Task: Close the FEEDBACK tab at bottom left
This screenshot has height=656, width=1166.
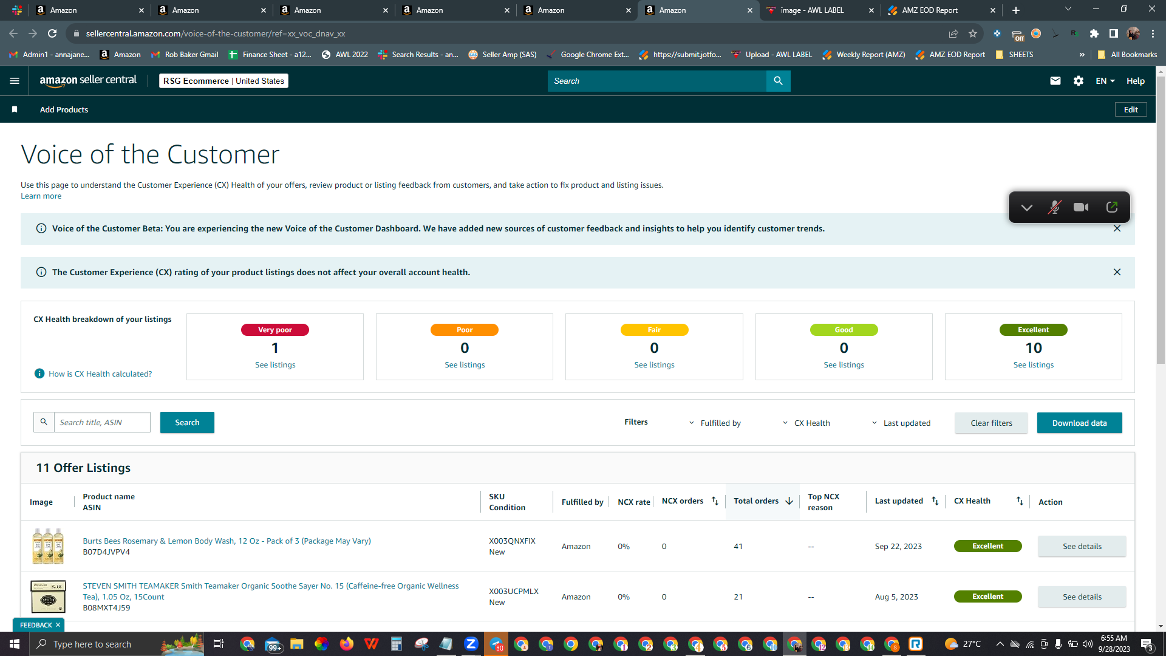Action: click(58, 625)
